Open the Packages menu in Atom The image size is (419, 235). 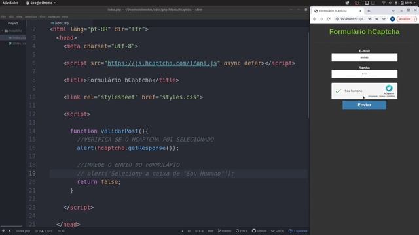[54, 16]
